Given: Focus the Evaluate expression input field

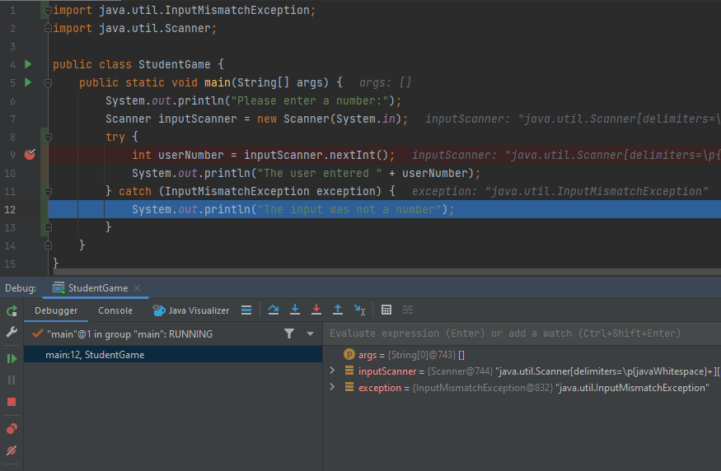Looking at the screenshot, I should (x=522, y=333).
